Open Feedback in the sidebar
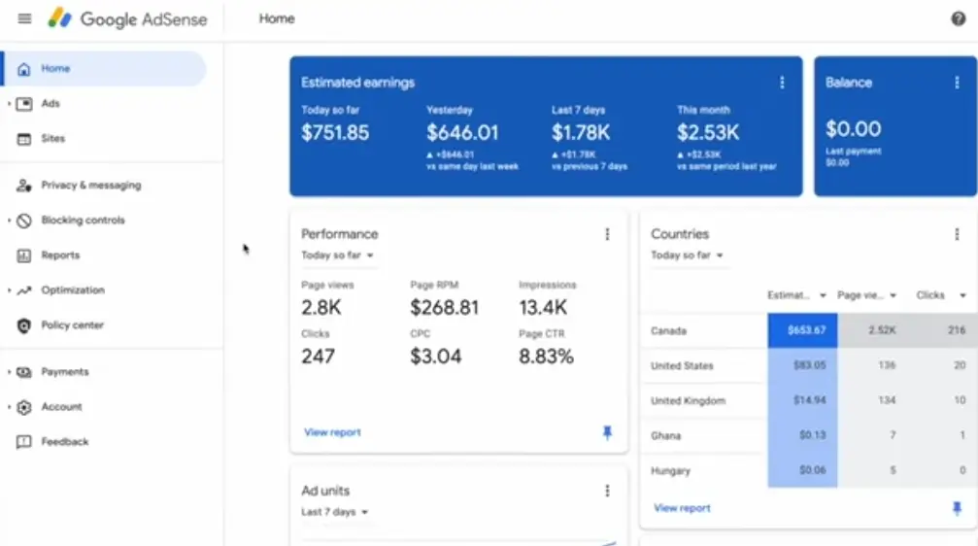Image resolution: width=978 pixels, height=546 pixels. (65, 442)
